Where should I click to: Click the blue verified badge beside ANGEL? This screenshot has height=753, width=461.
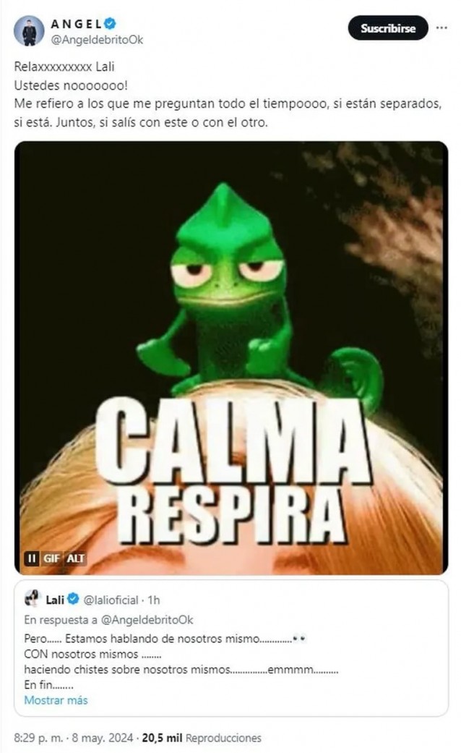(111, 22)
